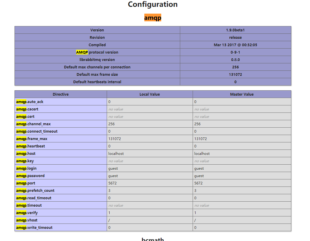Click local value 1 of amqp.verify
This screenshot has width=310, height=241.
click(x=109, y=213)
